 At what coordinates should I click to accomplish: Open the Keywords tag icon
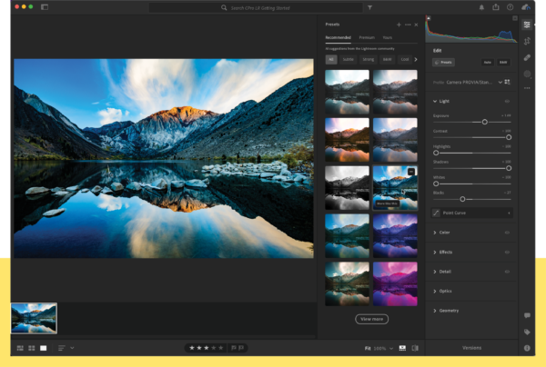tap(527, 332)
